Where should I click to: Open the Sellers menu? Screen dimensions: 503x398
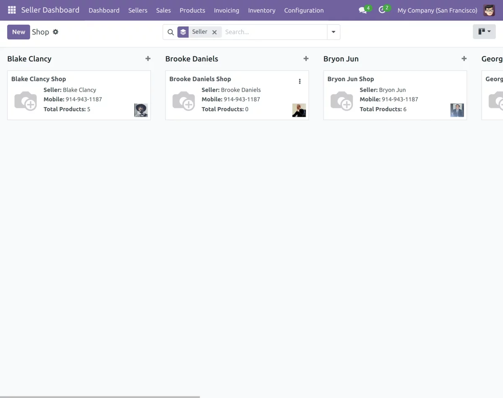138,10
